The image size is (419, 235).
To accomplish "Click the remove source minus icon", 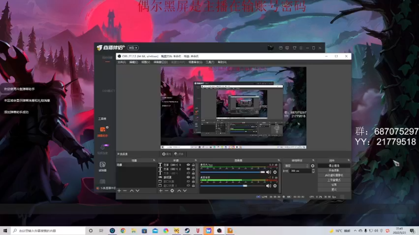I will (x=166, y=191).
